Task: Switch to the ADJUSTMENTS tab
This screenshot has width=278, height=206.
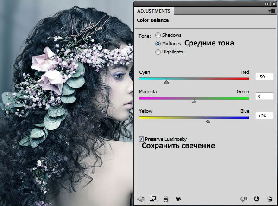Action: [153, 11]
